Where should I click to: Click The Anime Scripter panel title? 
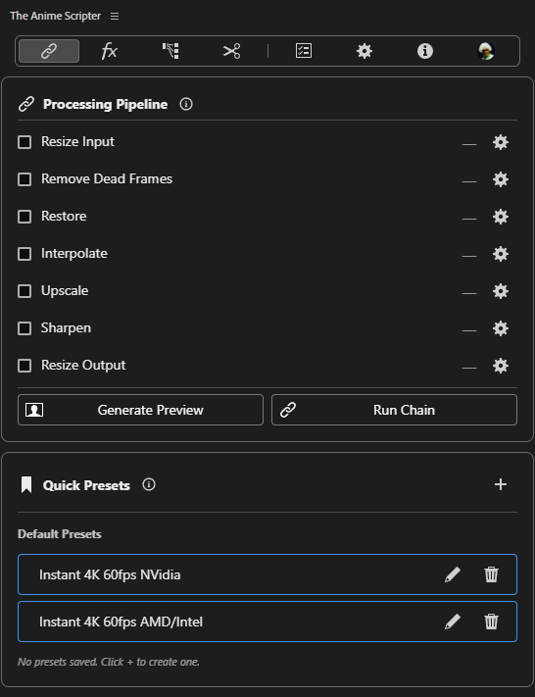point(56,16)
